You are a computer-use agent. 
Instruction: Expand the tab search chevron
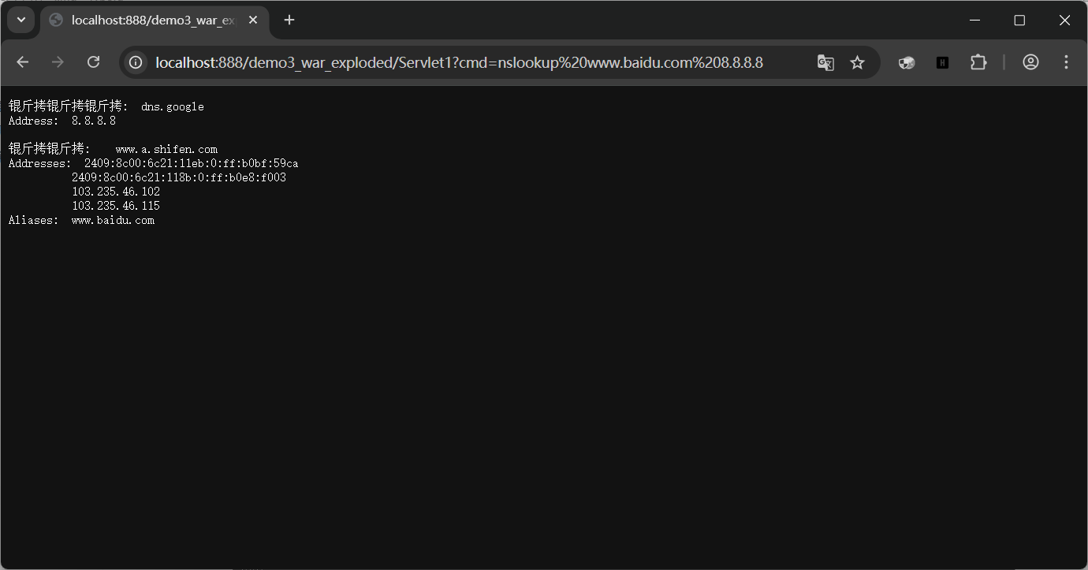tap(20, 20)
